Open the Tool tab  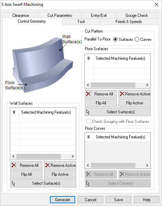click(x=81, y=22)
